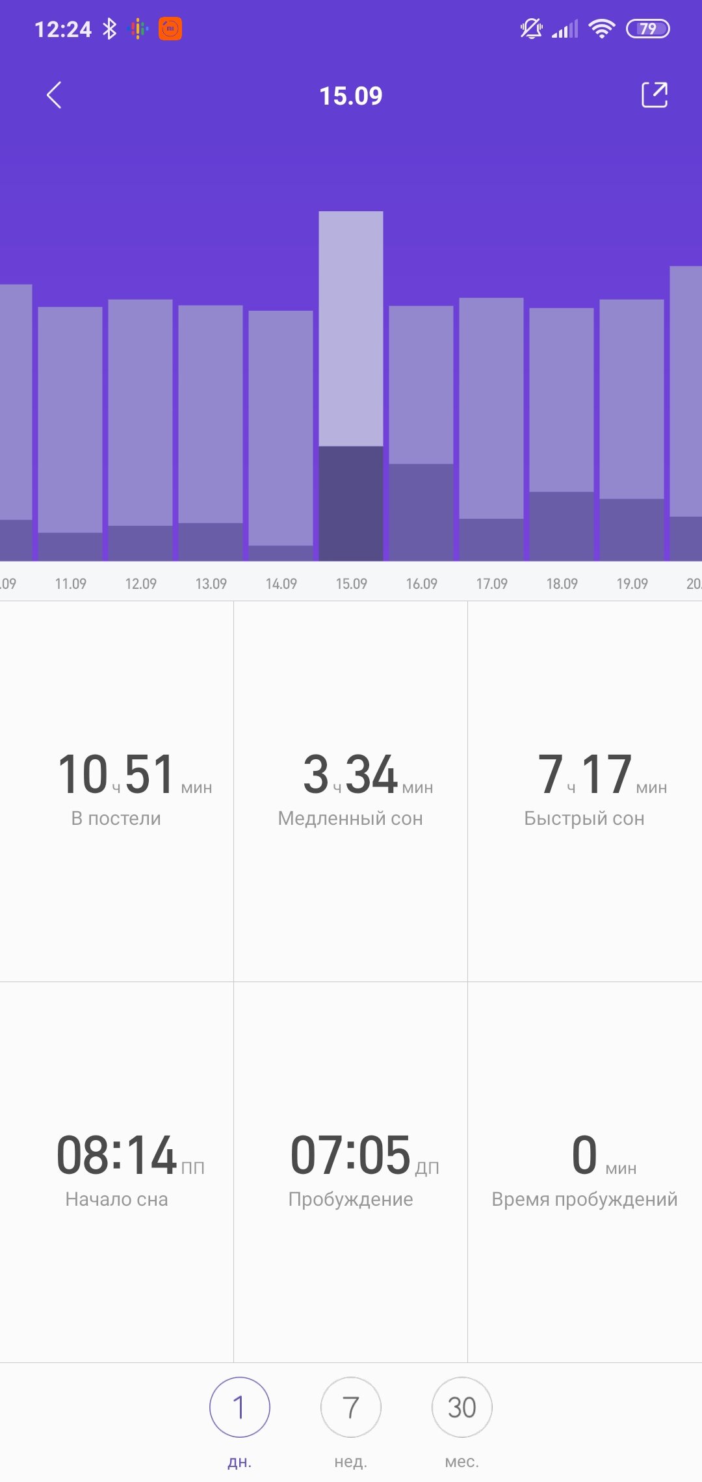Image resolution: width=702 pixels, height=1482 pixels.
Task: Tap the 12:24 clock in status bar
Action: (63, 29)
